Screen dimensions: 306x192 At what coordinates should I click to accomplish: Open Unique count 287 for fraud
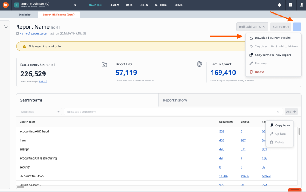tap(243, 140)
